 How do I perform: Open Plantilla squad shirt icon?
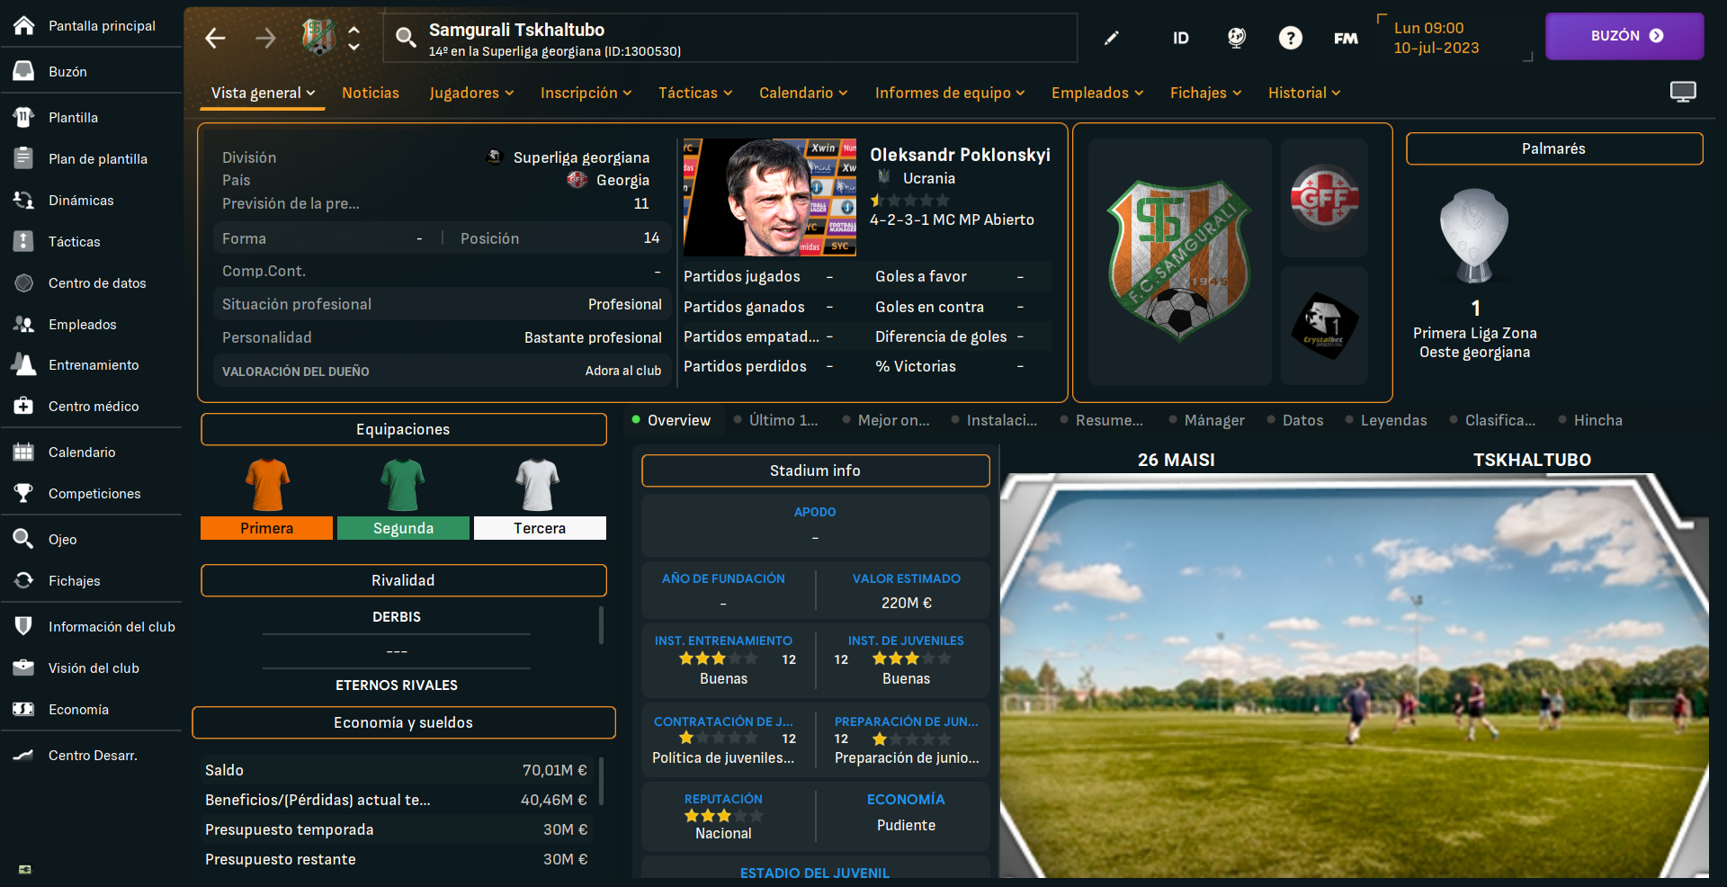click(24, 117)
